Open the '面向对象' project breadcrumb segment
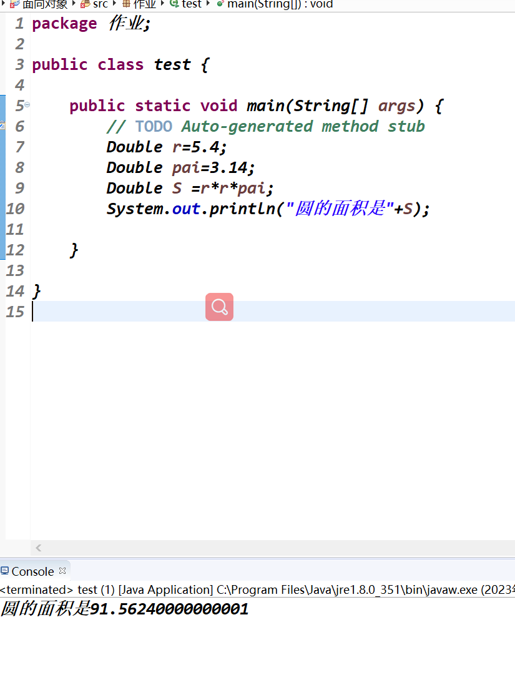This screenshot has height=680, width=515. (x=45, y=4)
